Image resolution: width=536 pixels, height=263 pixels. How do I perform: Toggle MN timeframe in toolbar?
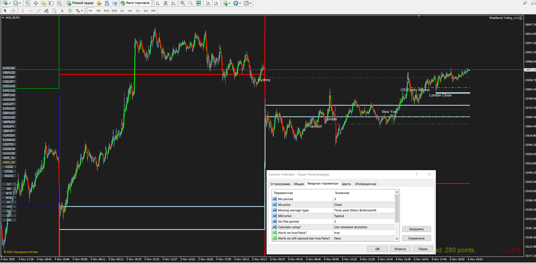click(x=154, y=11)
